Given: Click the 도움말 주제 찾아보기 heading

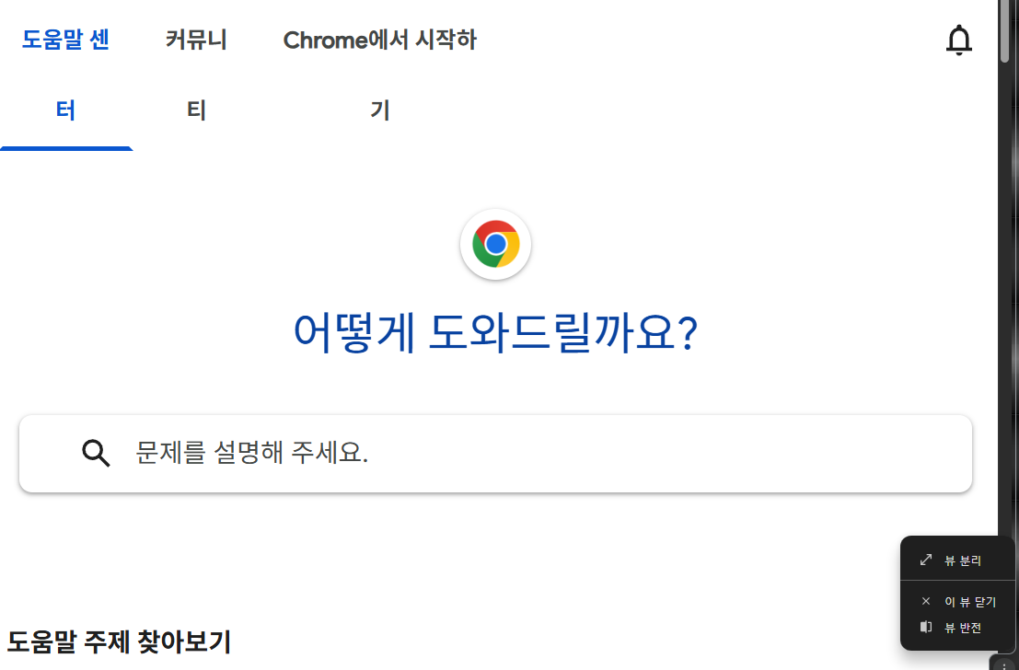Looking at the screenshot, I should (118, 643).
